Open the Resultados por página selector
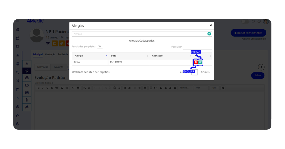The width and height of the screenshot is (285, 149). pyautogui.click(x=100, y=47)
